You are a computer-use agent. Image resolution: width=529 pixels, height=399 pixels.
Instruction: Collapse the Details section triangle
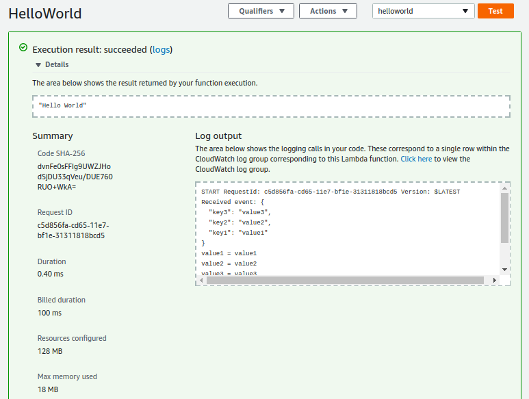[38, 65]
